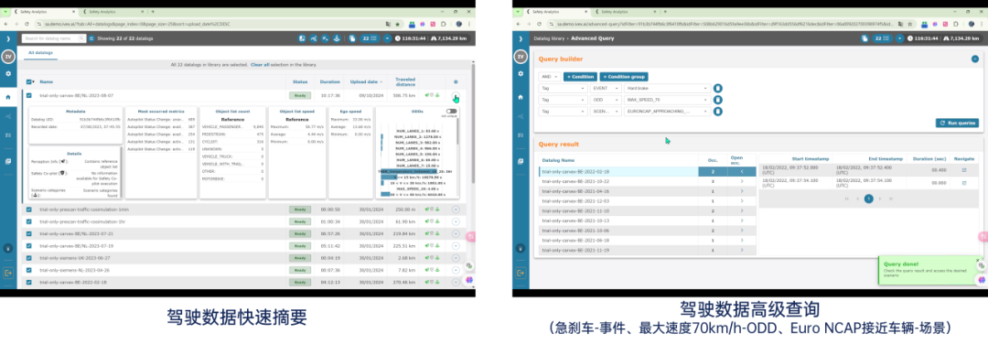The image size is (988, 344).
Task: Open the user avatar IV in left window
Action: tap(8, 57)
